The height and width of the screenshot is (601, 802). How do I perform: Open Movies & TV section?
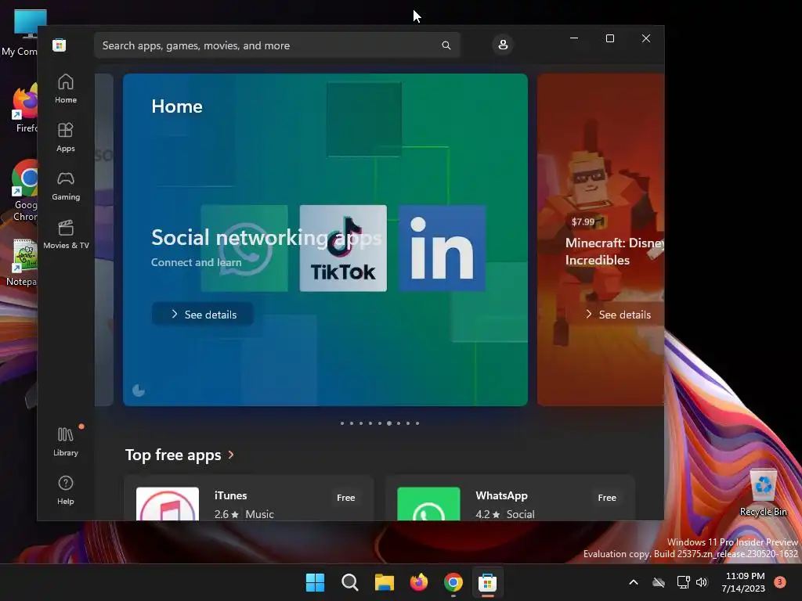tap(66, 235)
